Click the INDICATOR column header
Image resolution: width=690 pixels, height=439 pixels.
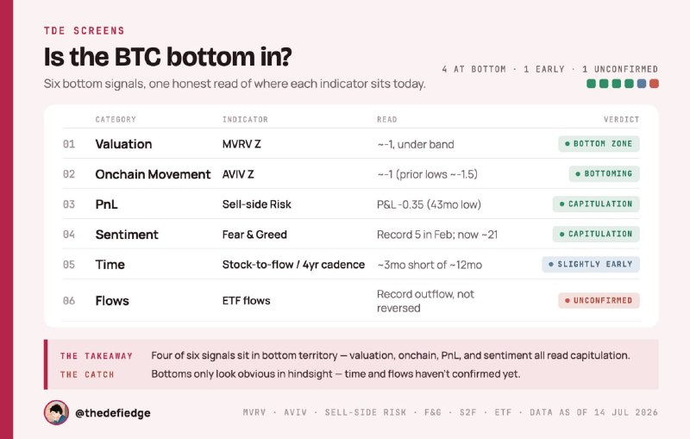pos(245,119)
